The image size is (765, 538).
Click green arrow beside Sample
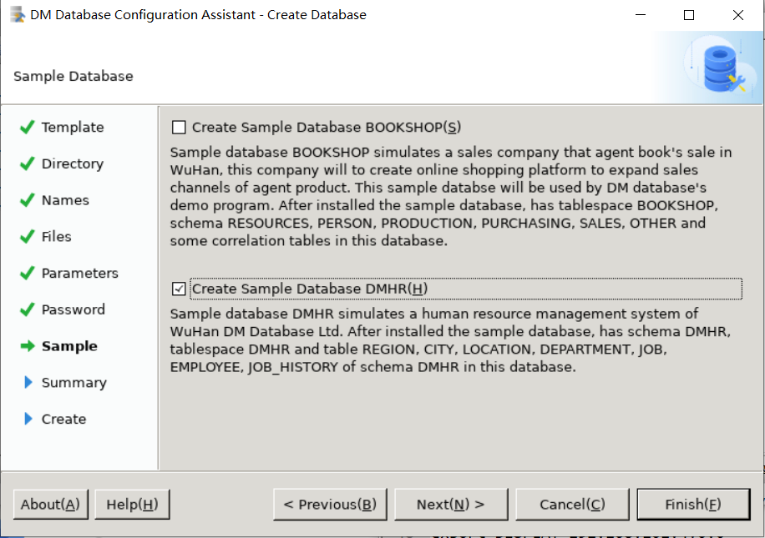point(28,346)
